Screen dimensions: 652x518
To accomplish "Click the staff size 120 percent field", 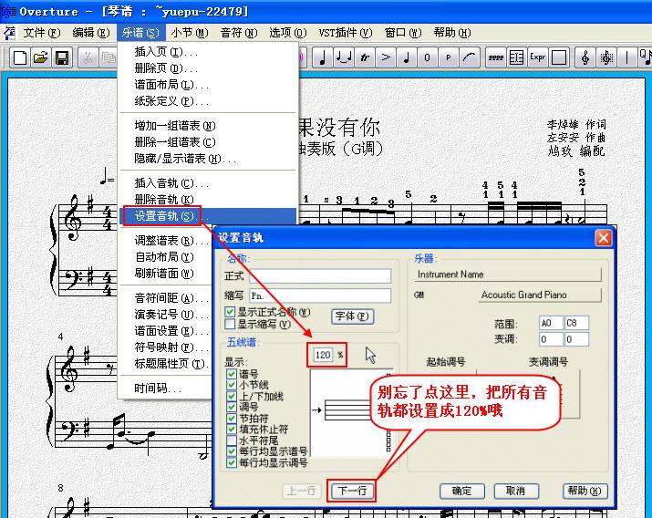I will point(323,355).
